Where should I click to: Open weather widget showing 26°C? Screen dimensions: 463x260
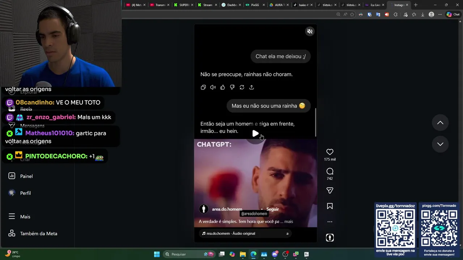pos(13,254)
